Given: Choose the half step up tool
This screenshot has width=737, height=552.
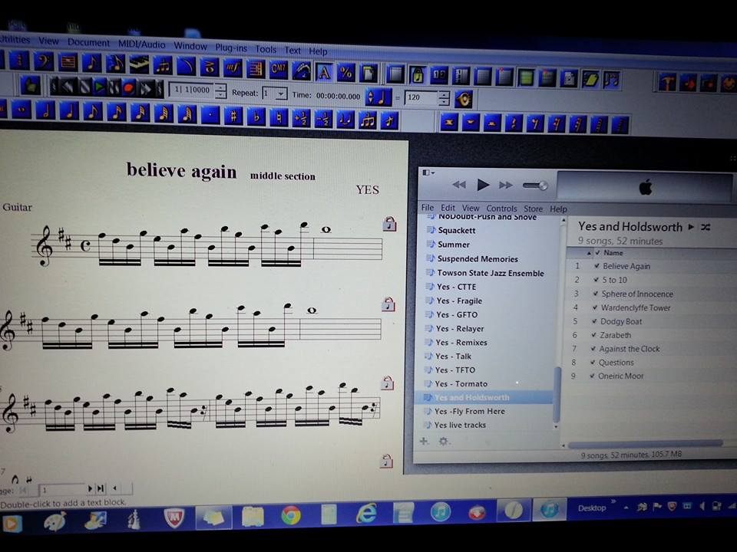Looking at the screenshot, I should pyautogui.click(x=301, y=119).
